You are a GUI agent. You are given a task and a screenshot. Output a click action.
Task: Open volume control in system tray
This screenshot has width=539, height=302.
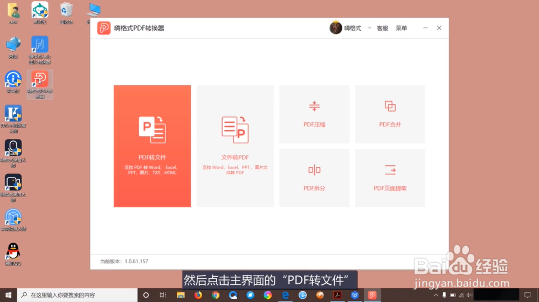469,295
